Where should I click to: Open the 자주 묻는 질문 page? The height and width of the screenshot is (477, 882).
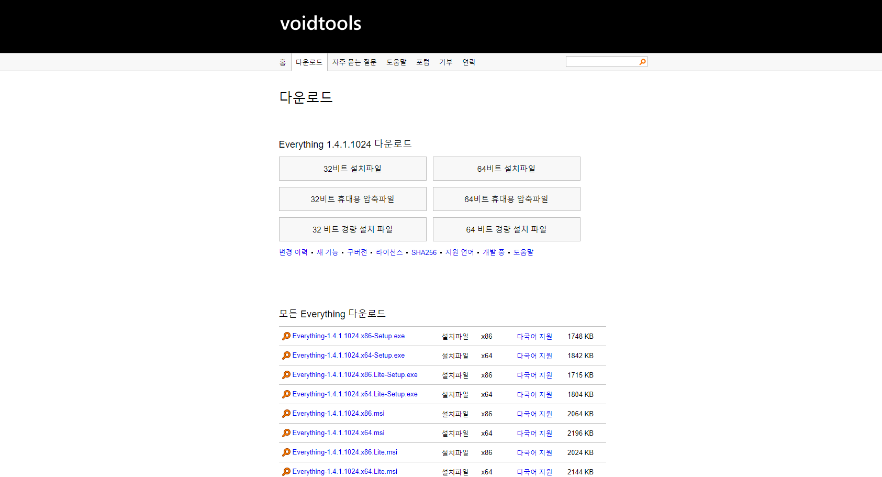point(354,62)
